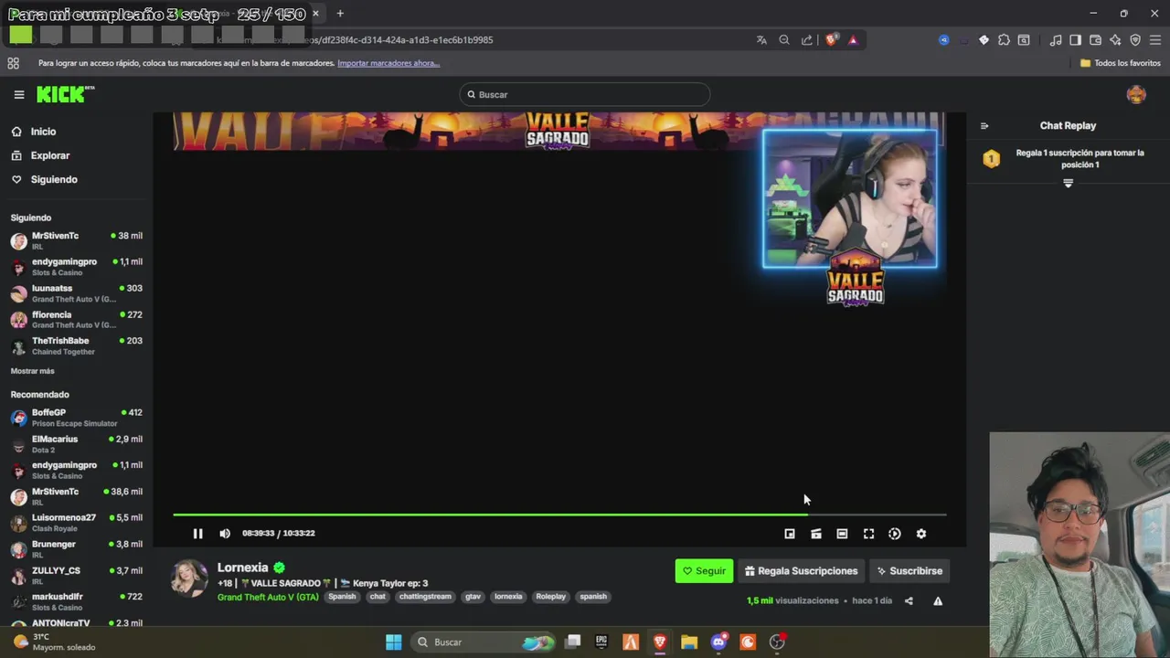Image resolution: width=1170 pixels, height=658 pixels.
Task: Share the video with share icon
Action: [x=909, y=601]
